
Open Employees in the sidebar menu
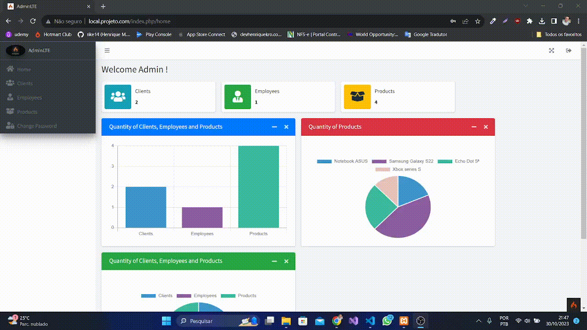[48, 98]
